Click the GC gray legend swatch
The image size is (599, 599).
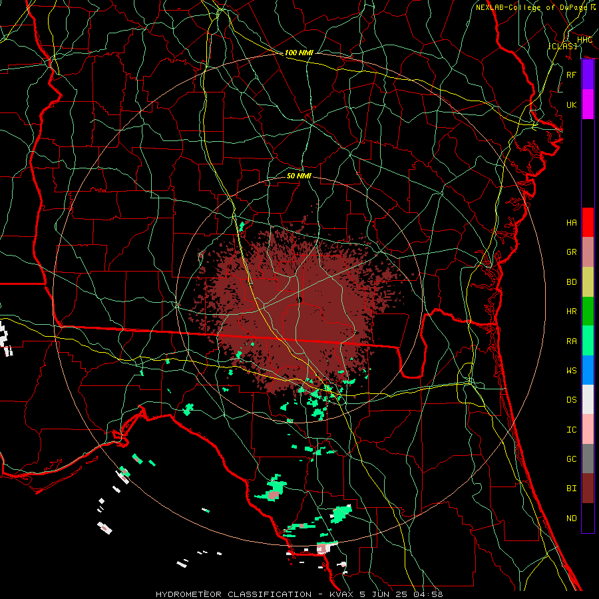pyautogui.click(x=588, y=459)
